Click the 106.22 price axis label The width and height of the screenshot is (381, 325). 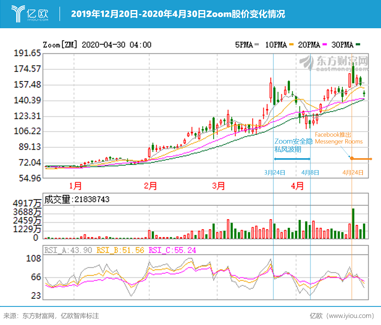(27, 131)
